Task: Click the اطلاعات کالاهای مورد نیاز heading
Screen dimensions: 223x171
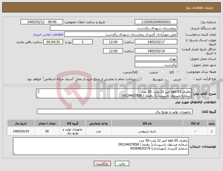Action: point(196,102)
